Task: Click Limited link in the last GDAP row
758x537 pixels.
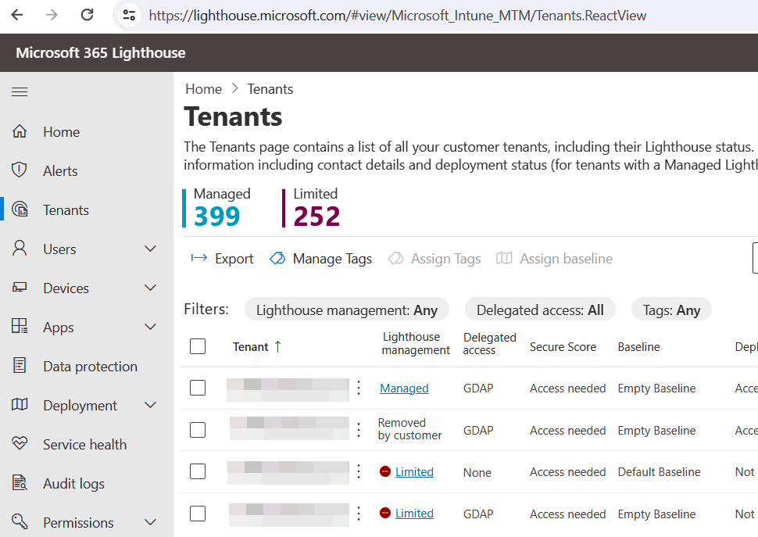Action: click(414, 514)
